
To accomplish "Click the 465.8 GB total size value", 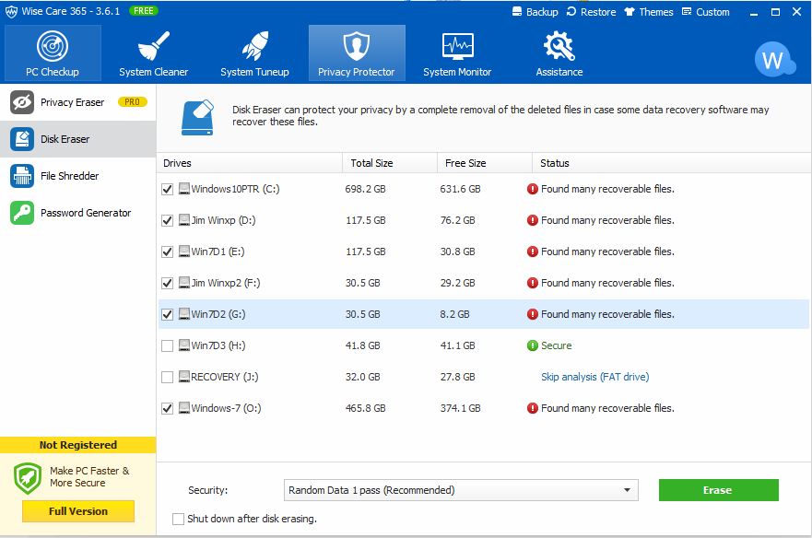I will pyautogui.click(x=366, y=408).
